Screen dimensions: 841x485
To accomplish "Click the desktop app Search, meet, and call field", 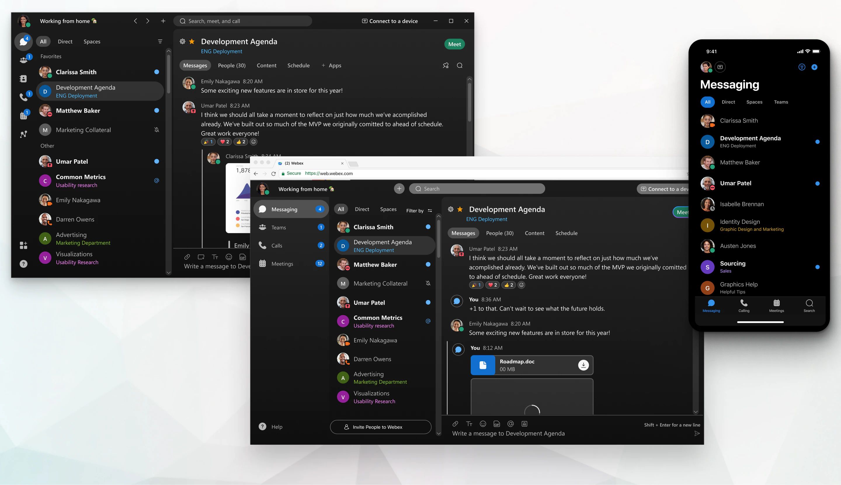I will click(x=243, y=21).
